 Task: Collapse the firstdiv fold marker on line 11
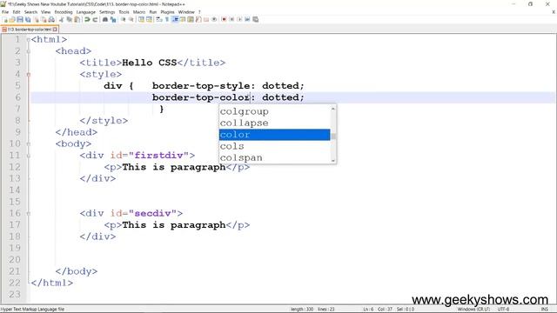click(29, 156)
